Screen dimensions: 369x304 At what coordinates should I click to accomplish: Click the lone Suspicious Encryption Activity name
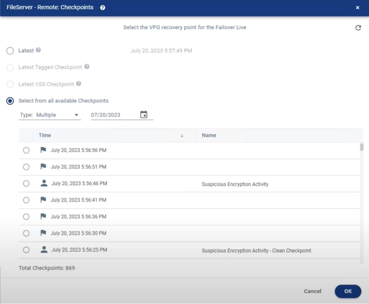point(235,184)
